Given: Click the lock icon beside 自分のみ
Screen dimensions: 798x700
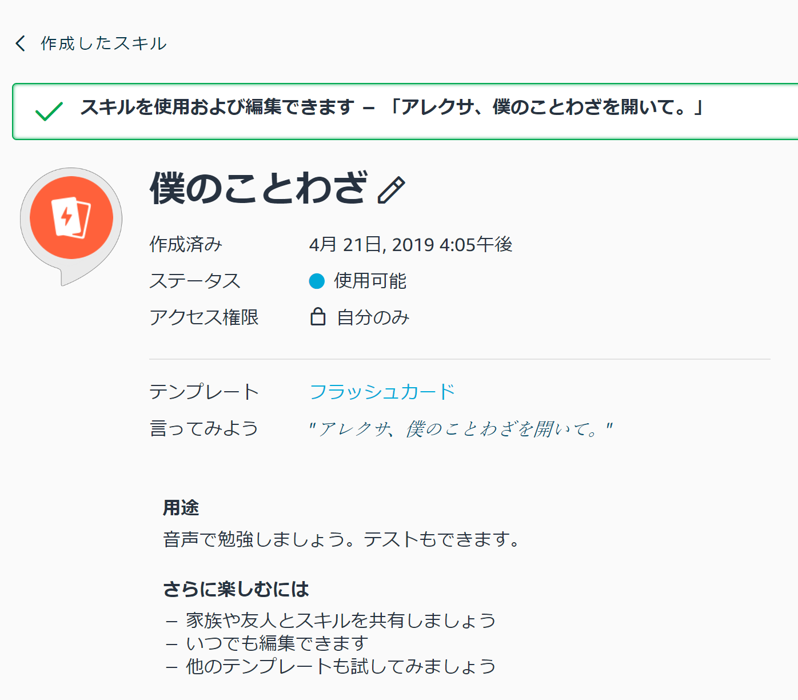Looking at the screenshot, I should click(318, 317).
